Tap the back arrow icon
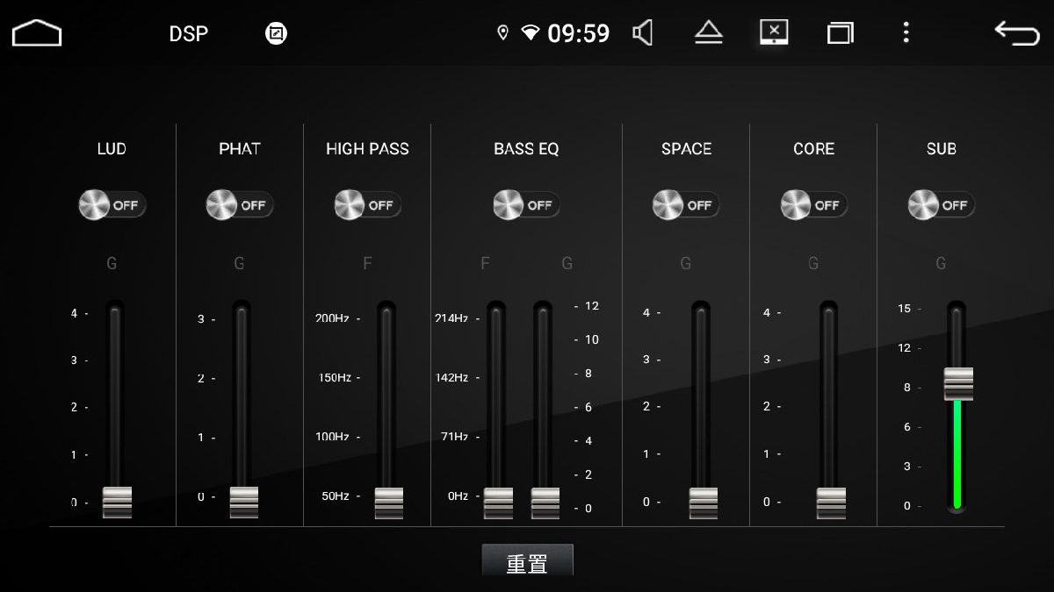The image size is (1054, 592). click(x=1014, y=32)
